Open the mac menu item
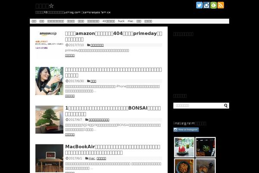Viewport: 259px width, 173px height. coord(130,21)
